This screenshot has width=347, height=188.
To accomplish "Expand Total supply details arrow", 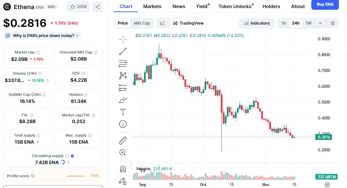I will pyautogui.click(x=37, y=142).
